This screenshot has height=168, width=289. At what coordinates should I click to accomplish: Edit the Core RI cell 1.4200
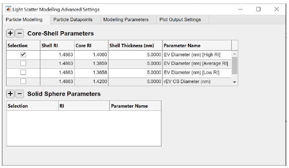pos(91,81)
